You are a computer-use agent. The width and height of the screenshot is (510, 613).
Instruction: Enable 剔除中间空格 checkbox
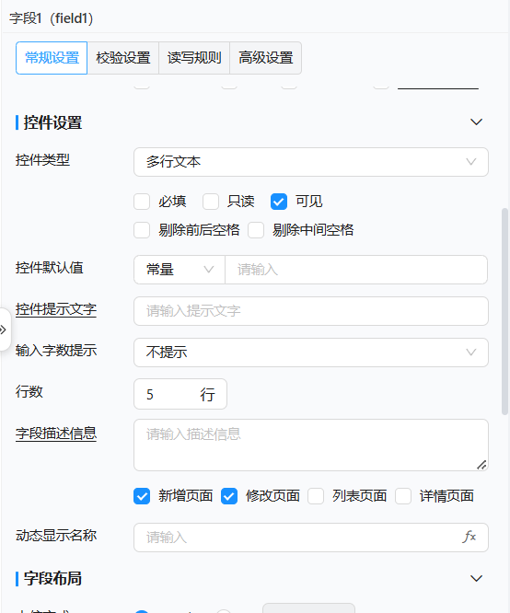pyautogui.click(x=256, y=230)
